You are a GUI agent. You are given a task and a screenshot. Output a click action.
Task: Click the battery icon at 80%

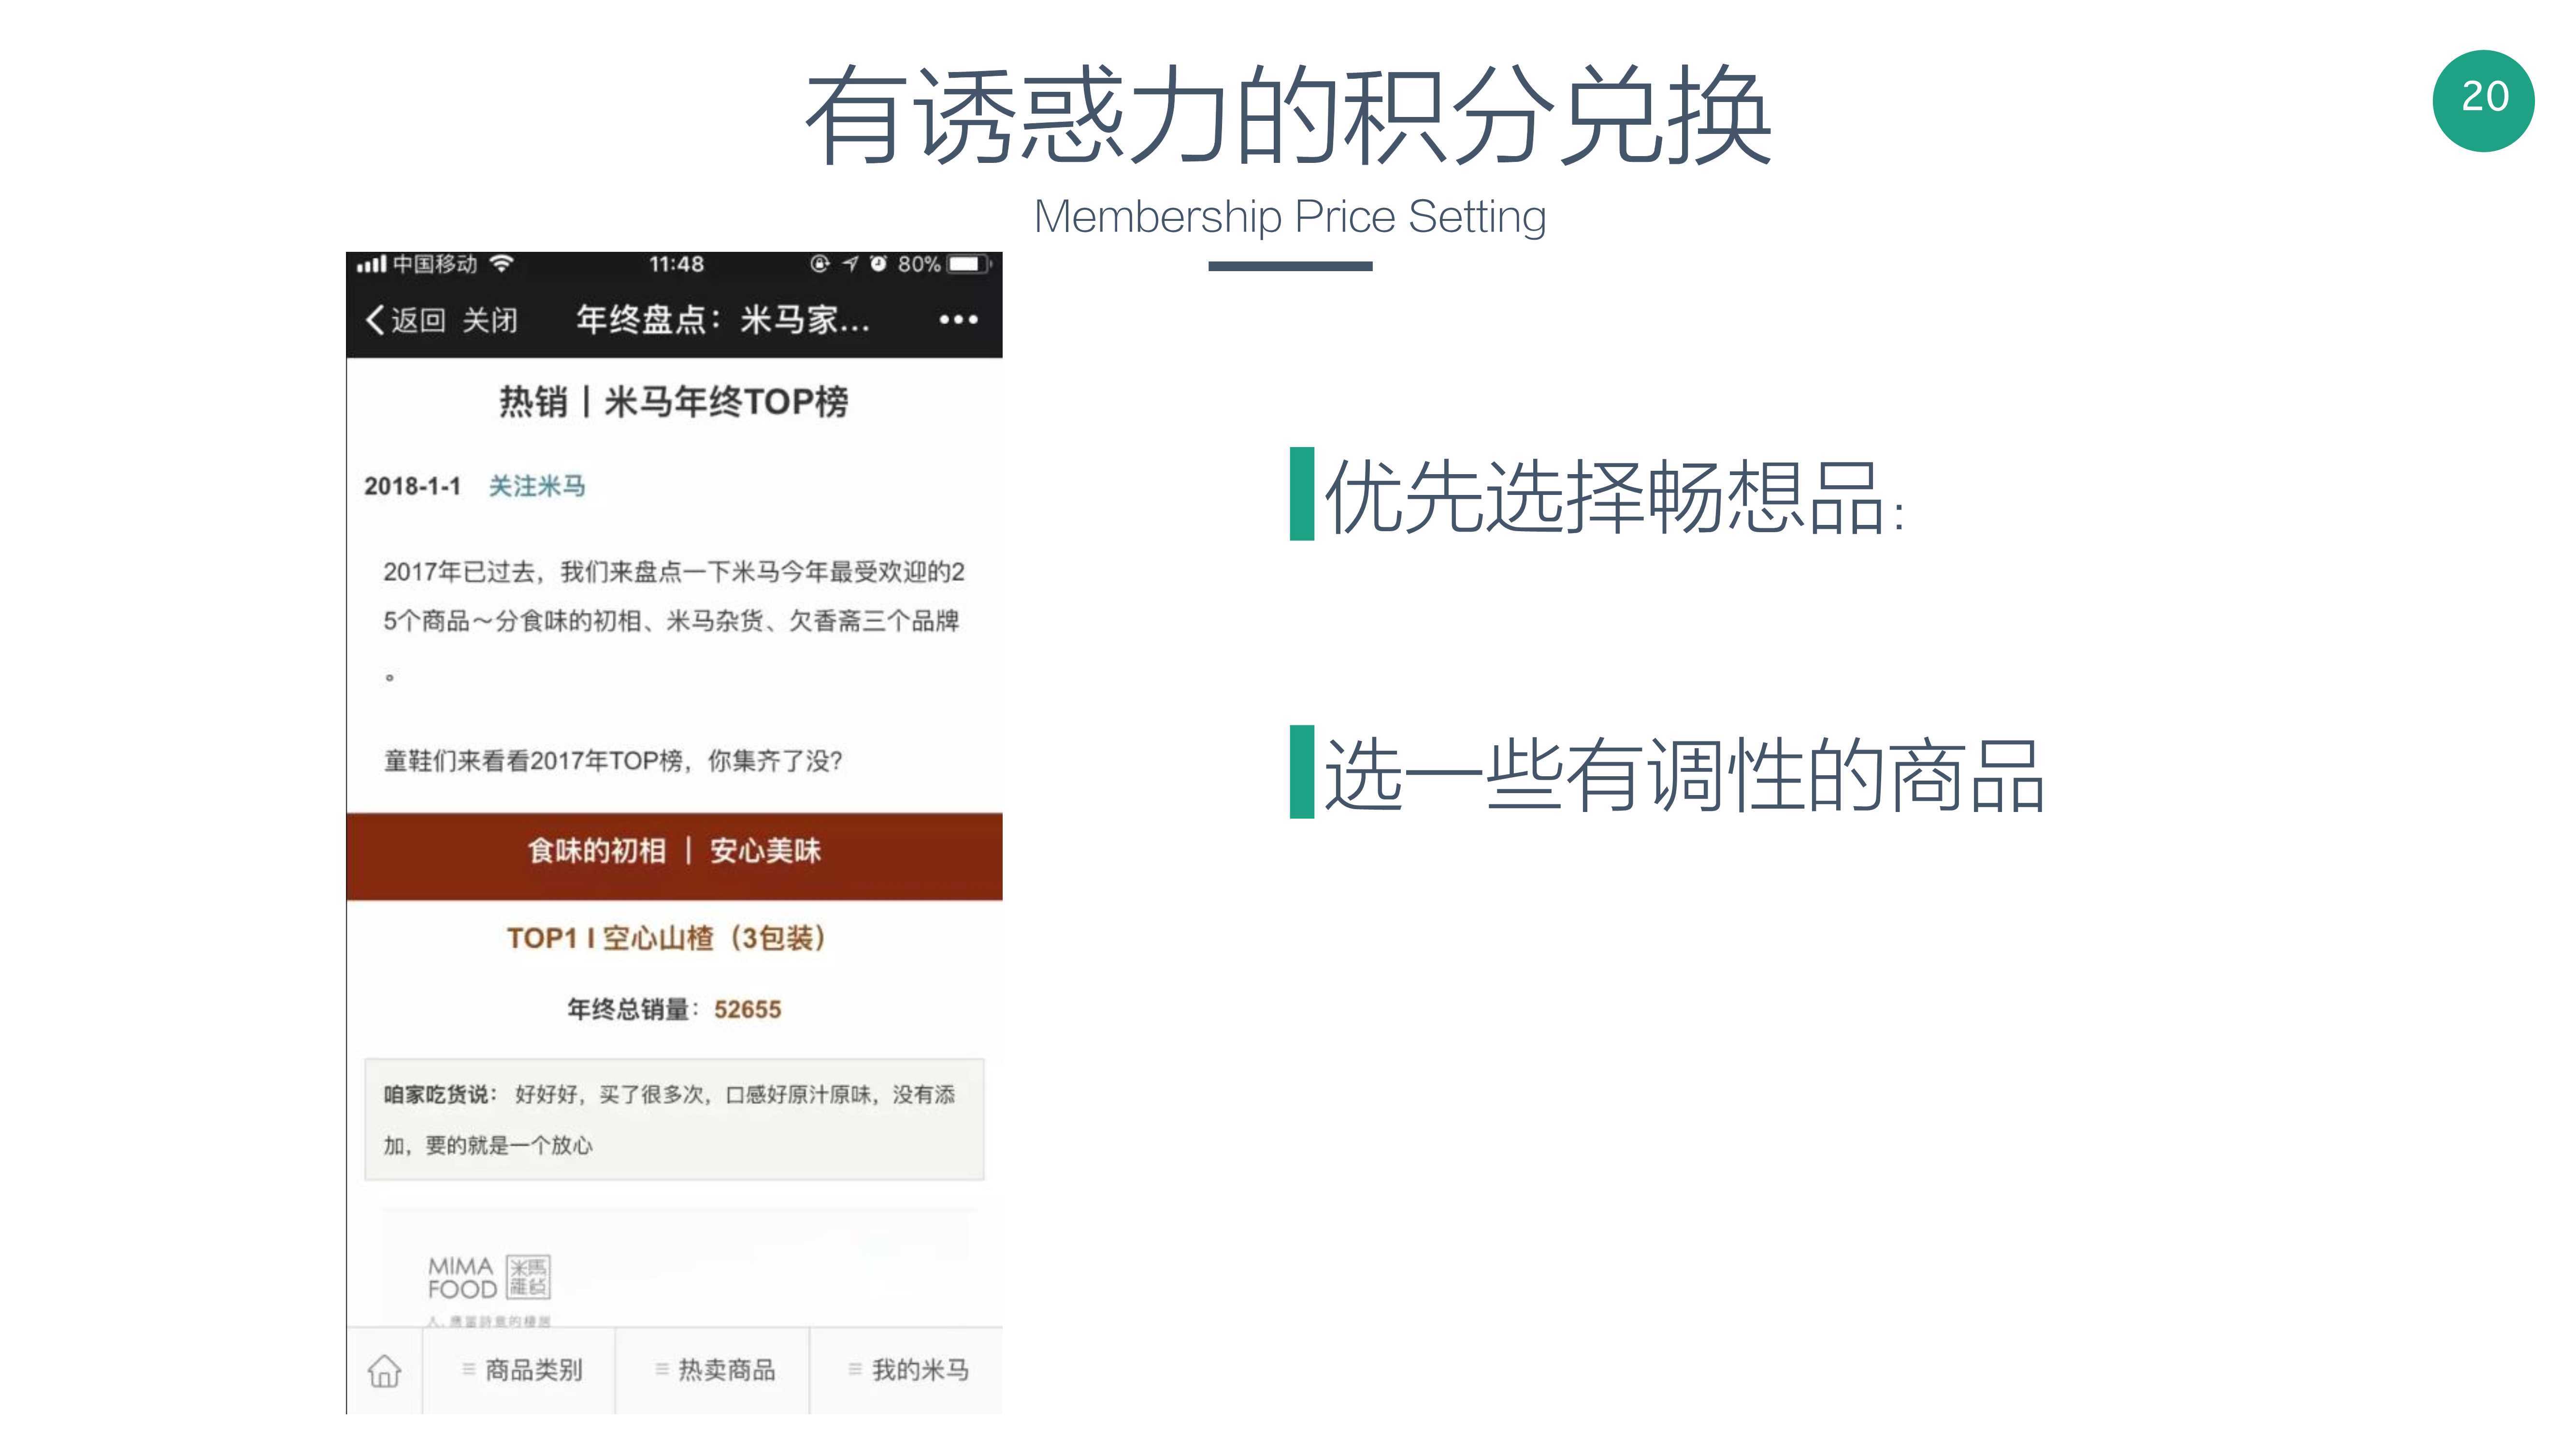pos(969,264)
